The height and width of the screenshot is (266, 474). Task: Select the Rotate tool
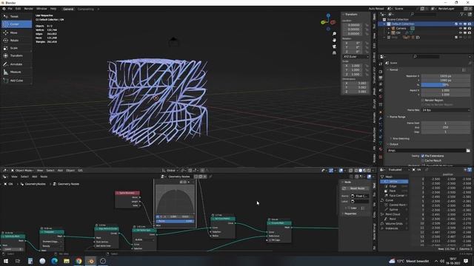[x=16, y=40]
